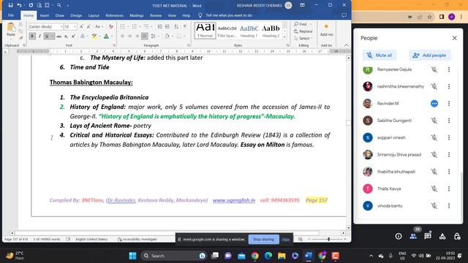Toggle Subscript formatting

pos(66,37)
